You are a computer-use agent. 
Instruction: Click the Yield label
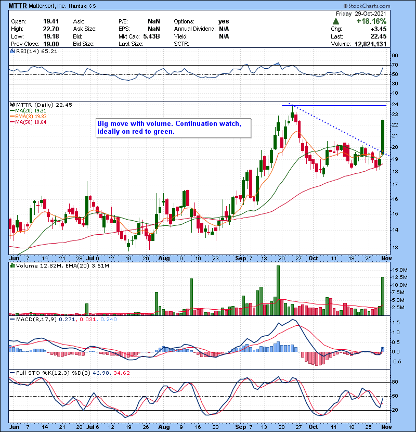pyautogui.click(x=180, y=36)
